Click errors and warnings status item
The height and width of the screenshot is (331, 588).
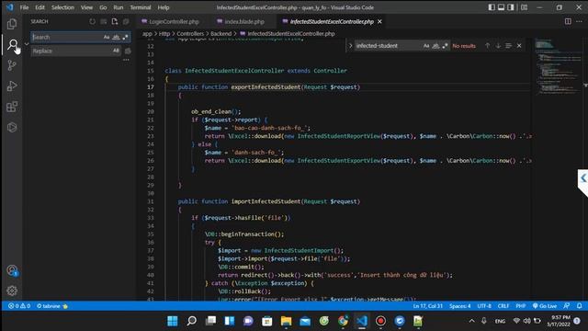19,306
